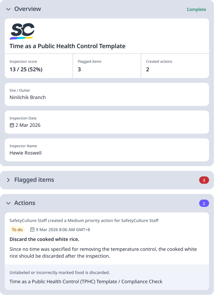Click the calendar icon next to the action due date
This screenshot has width=214, height=295.
point(32,230)
